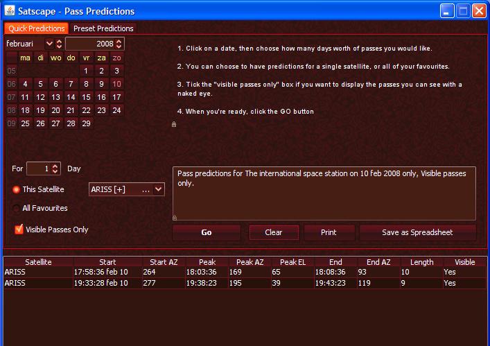Screen dimensions: 490x346
Task: Open the februari month dropdown
Action: pos(49,44)
